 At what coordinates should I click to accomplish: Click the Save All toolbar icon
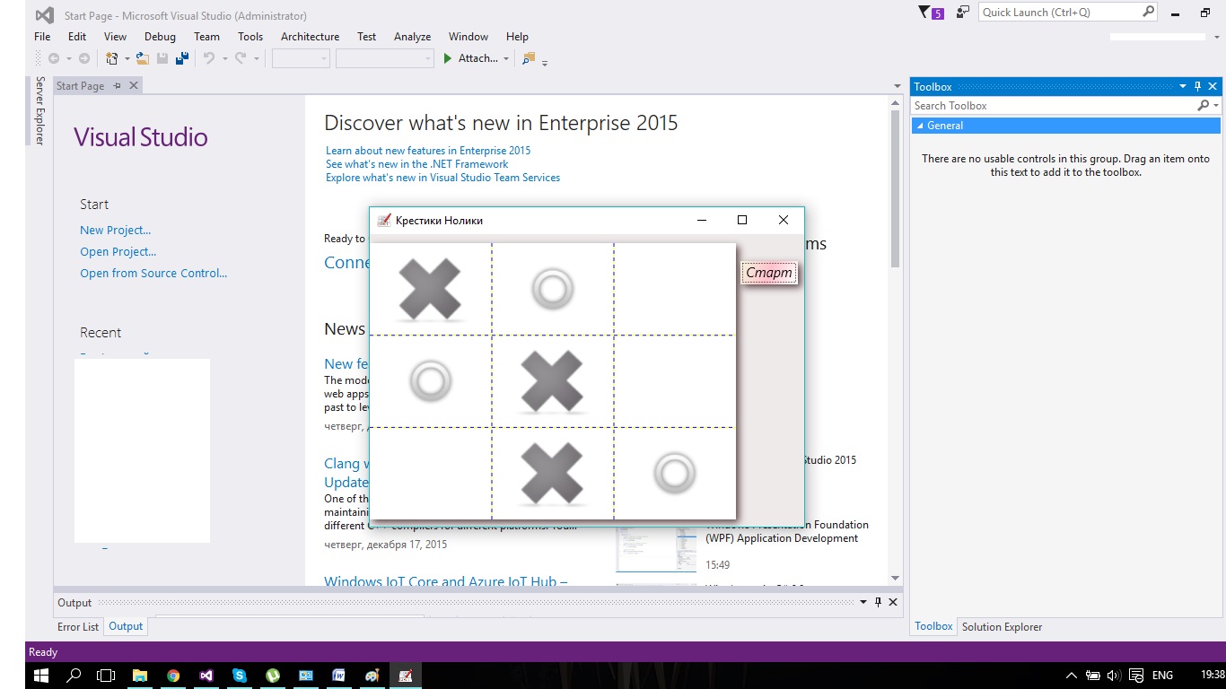pyautogui.click(x=182, y=58)
